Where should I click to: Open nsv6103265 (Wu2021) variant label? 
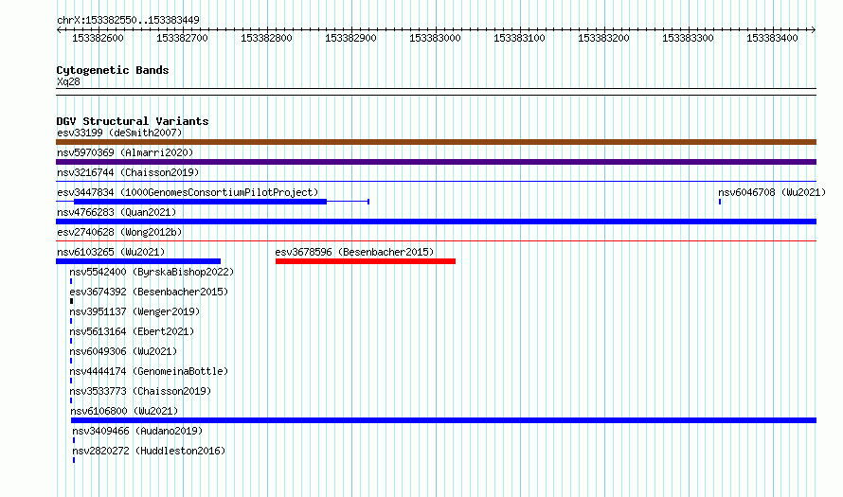(x=111, y=252)
